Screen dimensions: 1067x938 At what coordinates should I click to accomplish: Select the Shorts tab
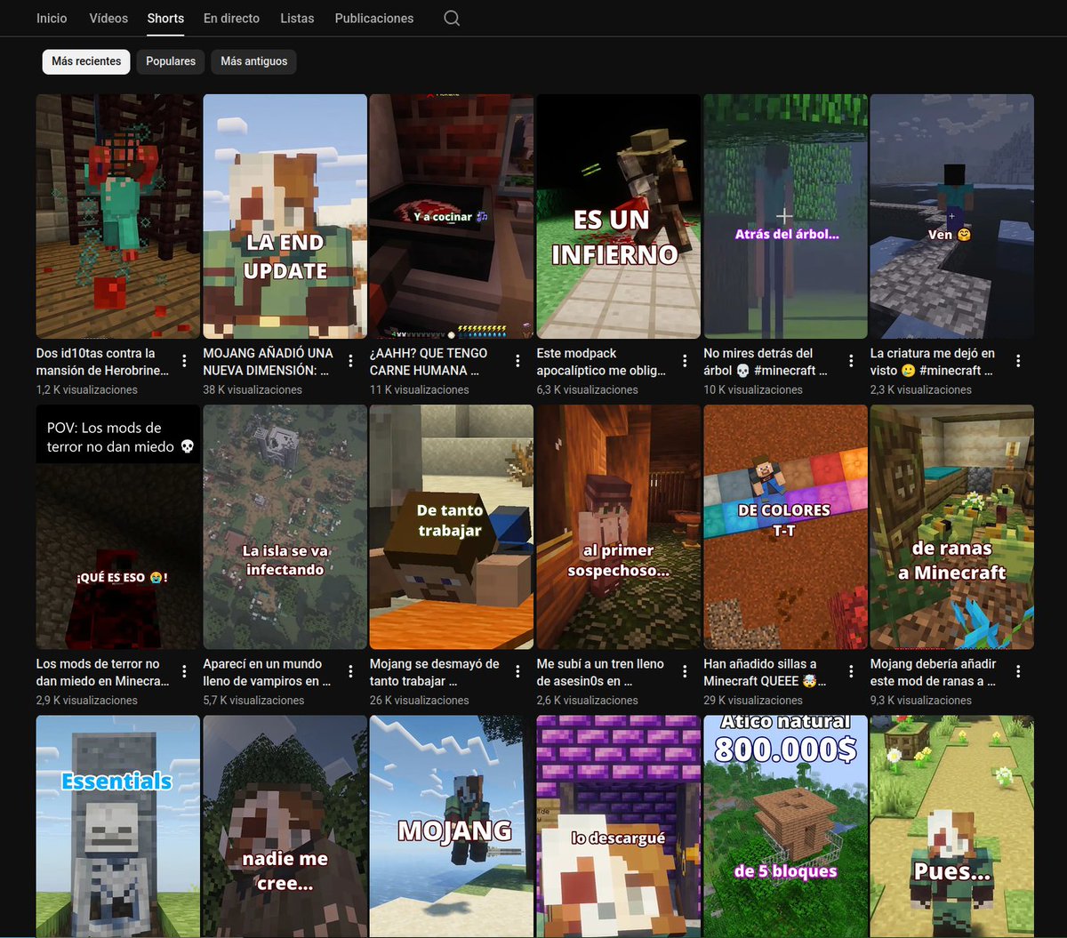tap(165, 18)
